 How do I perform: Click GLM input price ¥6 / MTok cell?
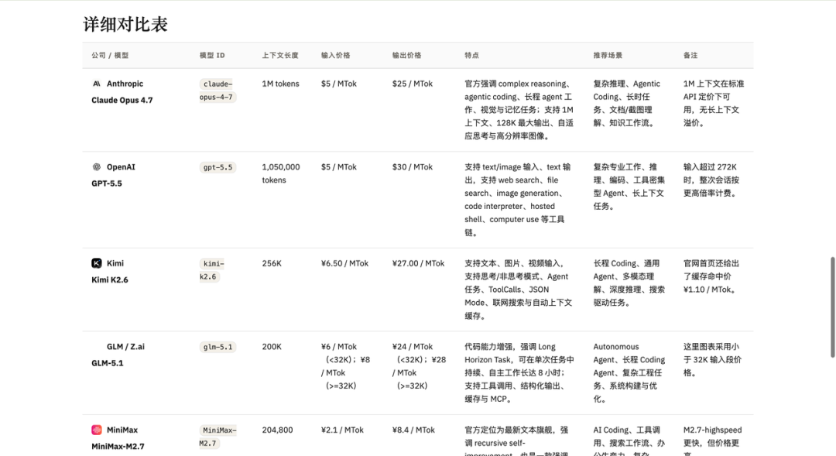tap(345, 366)
